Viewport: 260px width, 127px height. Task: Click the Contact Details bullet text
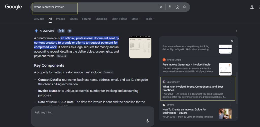click(93, 82)
